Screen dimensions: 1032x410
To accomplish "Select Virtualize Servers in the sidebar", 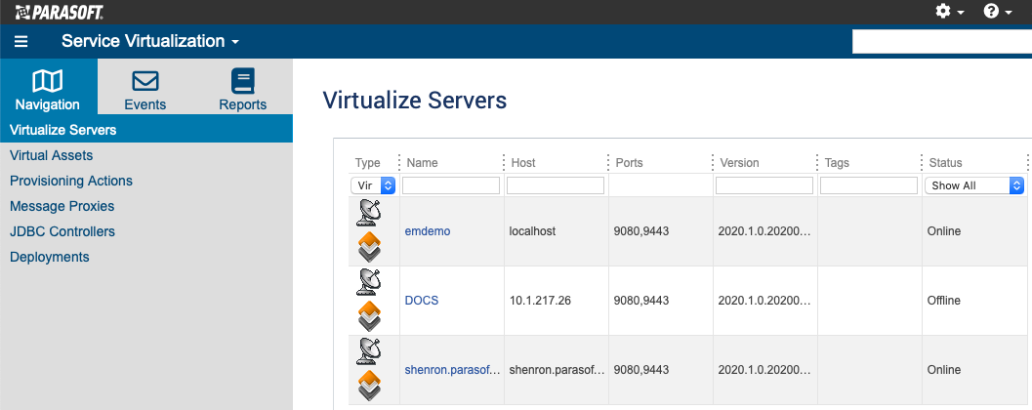I will 146,130.
